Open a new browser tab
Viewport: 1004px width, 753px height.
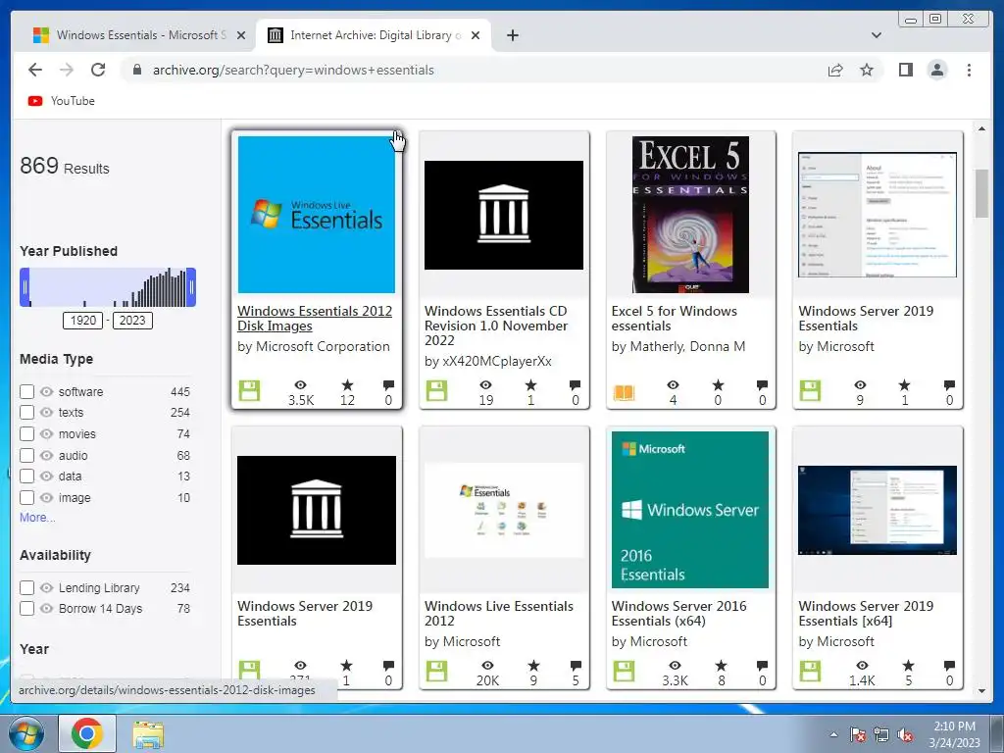[512, 35]
